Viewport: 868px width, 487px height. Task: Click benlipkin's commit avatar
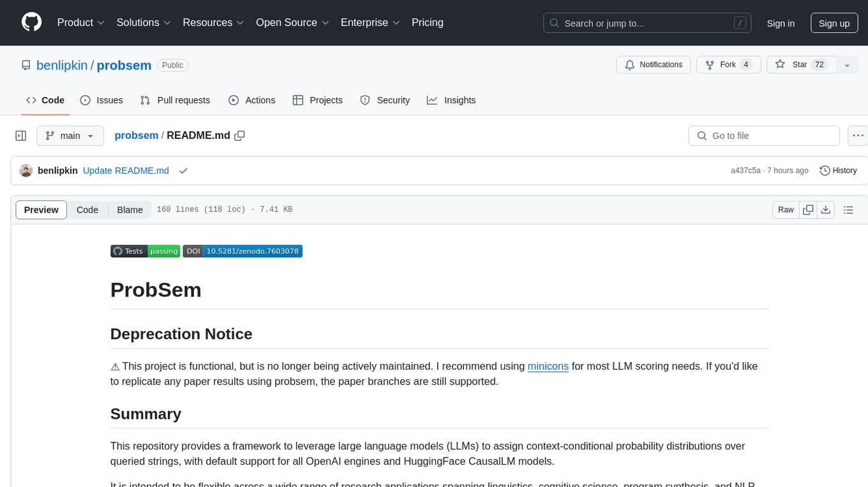pyautogui.click(x=26, y=171)
